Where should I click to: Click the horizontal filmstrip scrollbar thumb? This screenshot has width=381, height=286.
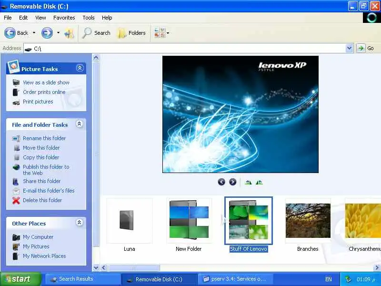point(133,267)
